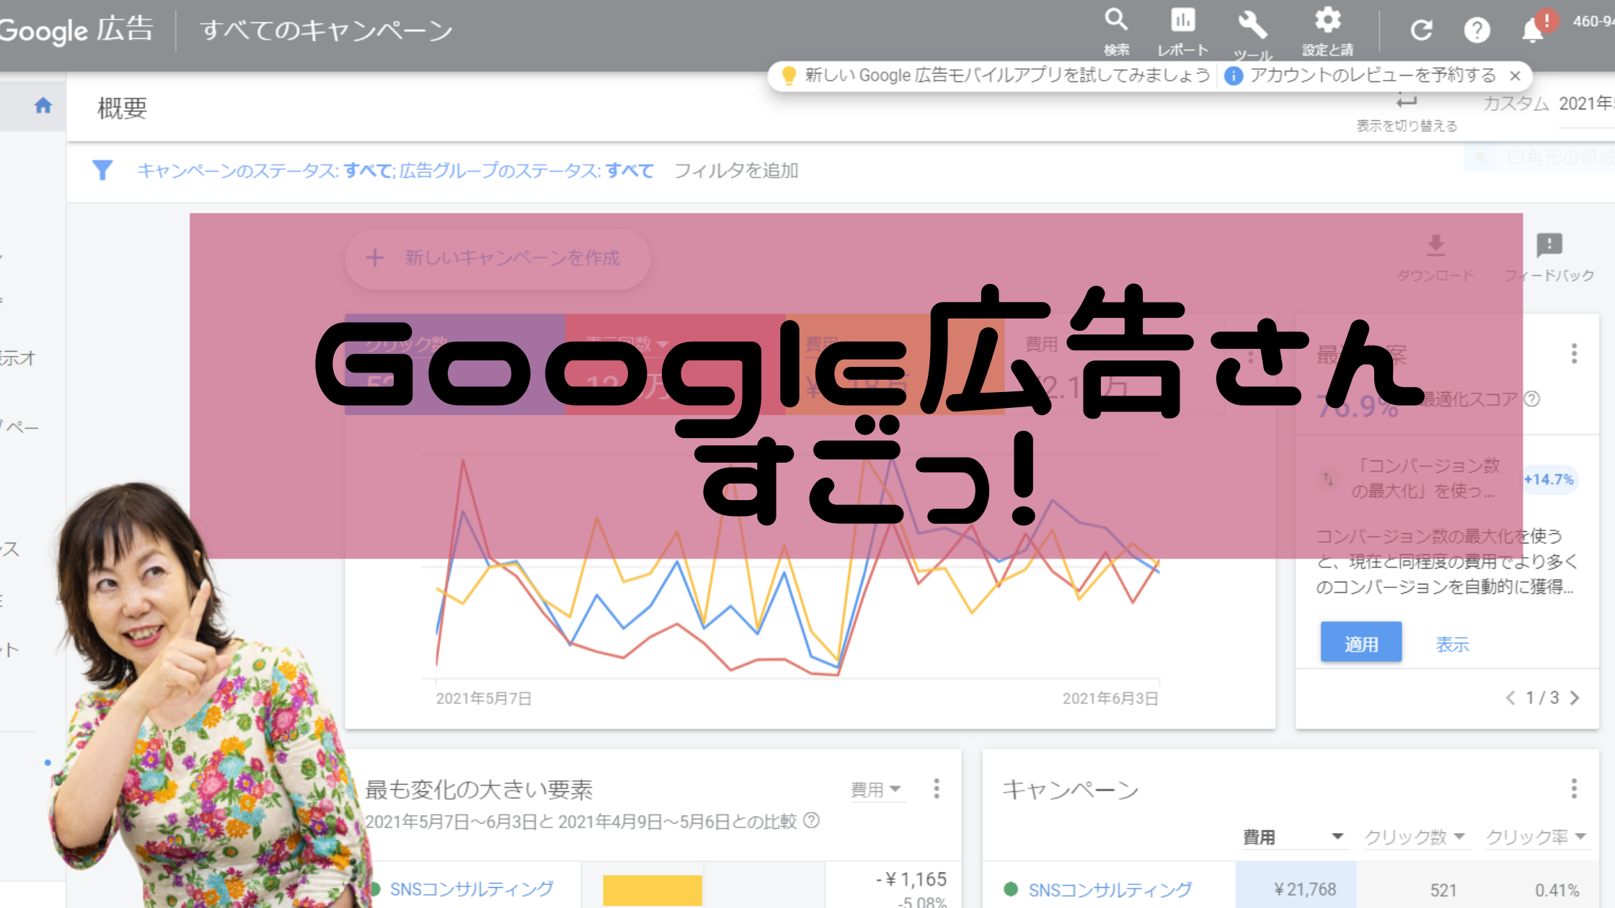Open the settings and billing gear icon
This screenshot has height=908, width=1615.
[1327, 20]
